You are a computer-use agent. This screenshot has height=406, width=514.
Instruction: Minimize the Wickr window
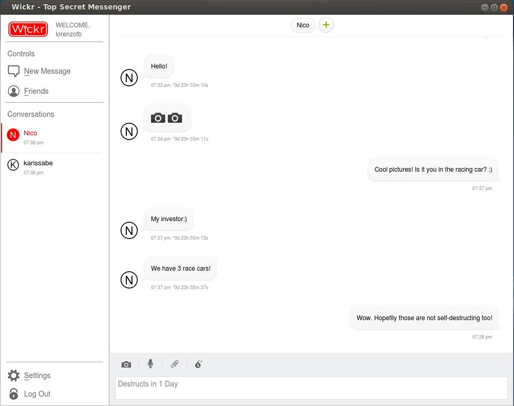485,7
